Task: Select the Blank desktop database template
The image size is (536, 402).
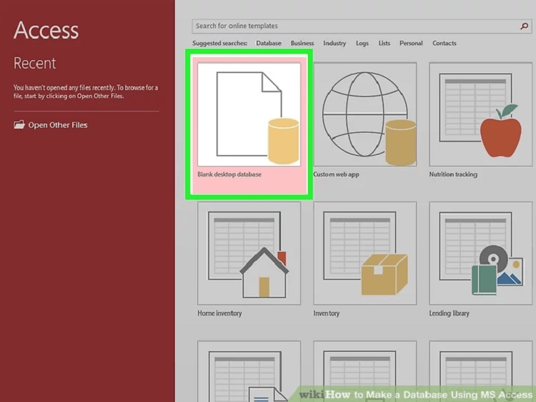Action: pos(249,114)
